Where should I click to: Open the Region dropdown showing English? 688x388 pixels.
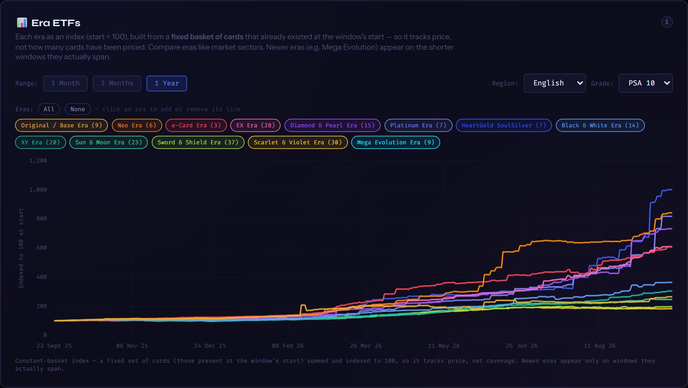pyautogui.click(x=555, y=83)
